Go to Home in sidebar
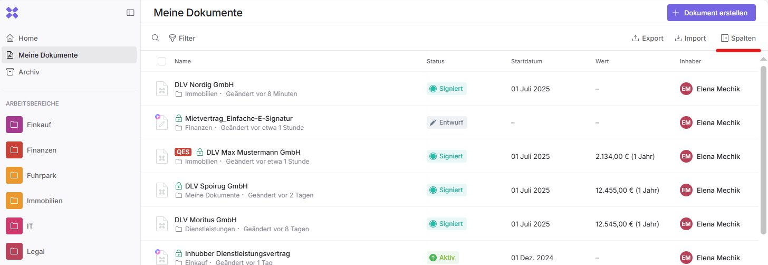This screenshot has height=265, width=768. pos(28,38)
